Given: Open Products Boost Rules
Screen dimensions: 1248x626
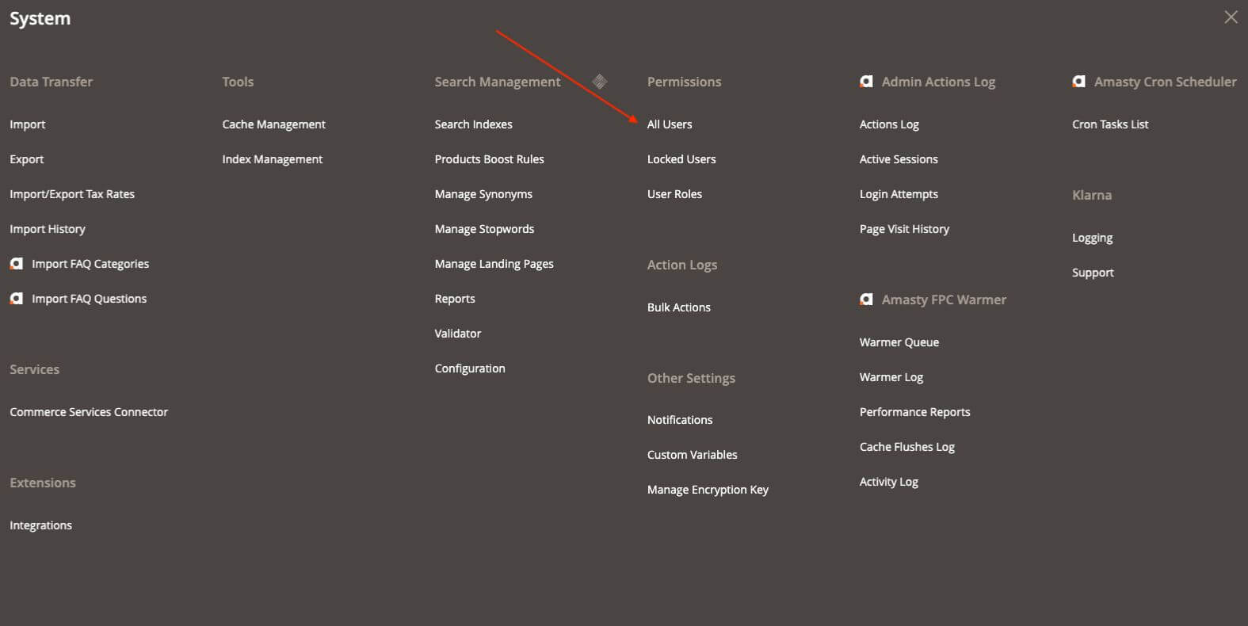Looking at the screenshot, I should 490,159.
